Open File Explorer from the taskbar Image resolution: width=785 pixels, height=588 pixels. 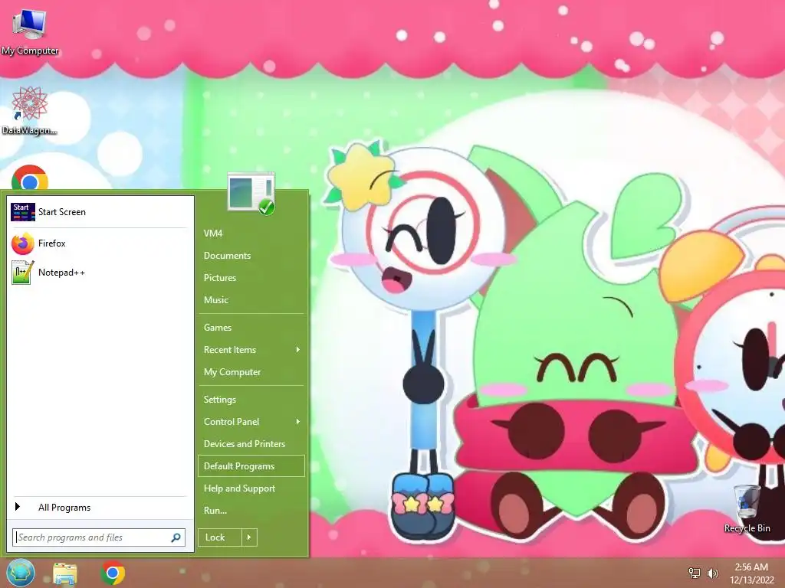tap(65, 573)
